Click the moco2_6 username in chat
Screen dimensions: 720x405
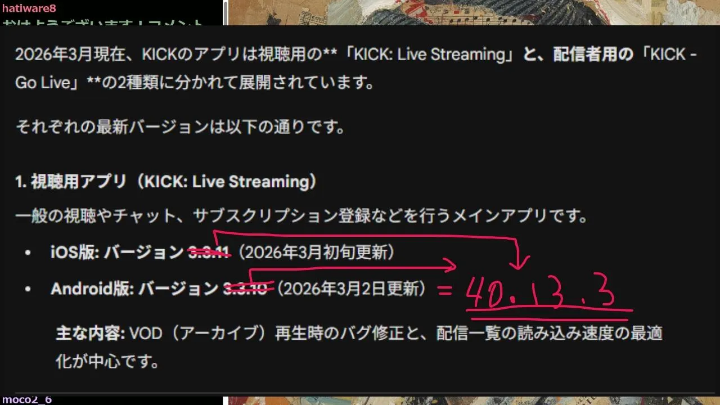26,399
